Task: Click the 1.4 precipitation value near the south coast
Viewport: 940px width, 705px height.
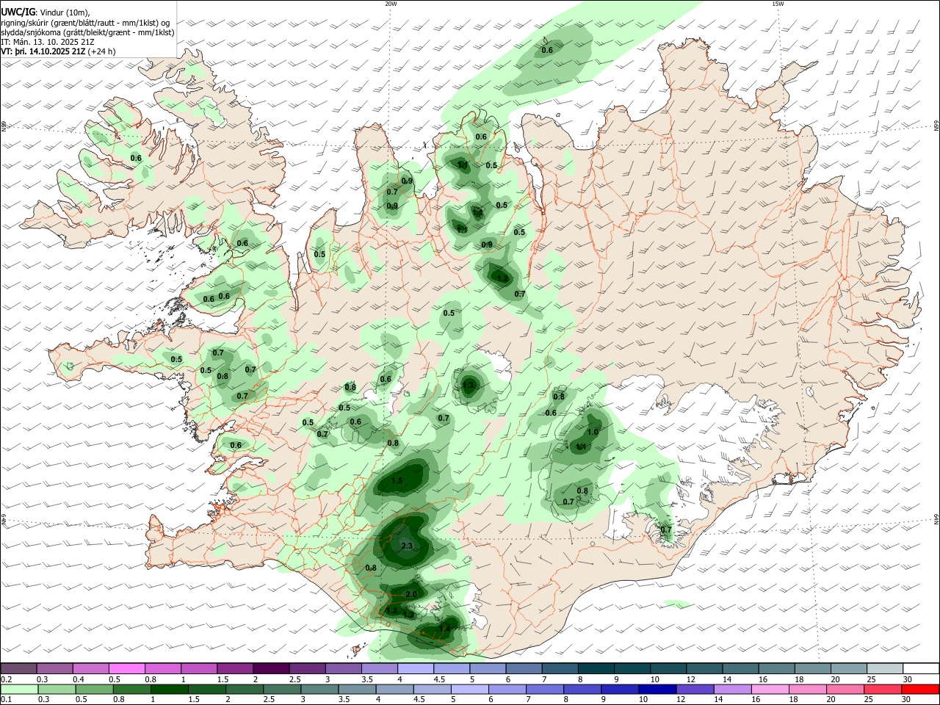Action: pos(444,629)
